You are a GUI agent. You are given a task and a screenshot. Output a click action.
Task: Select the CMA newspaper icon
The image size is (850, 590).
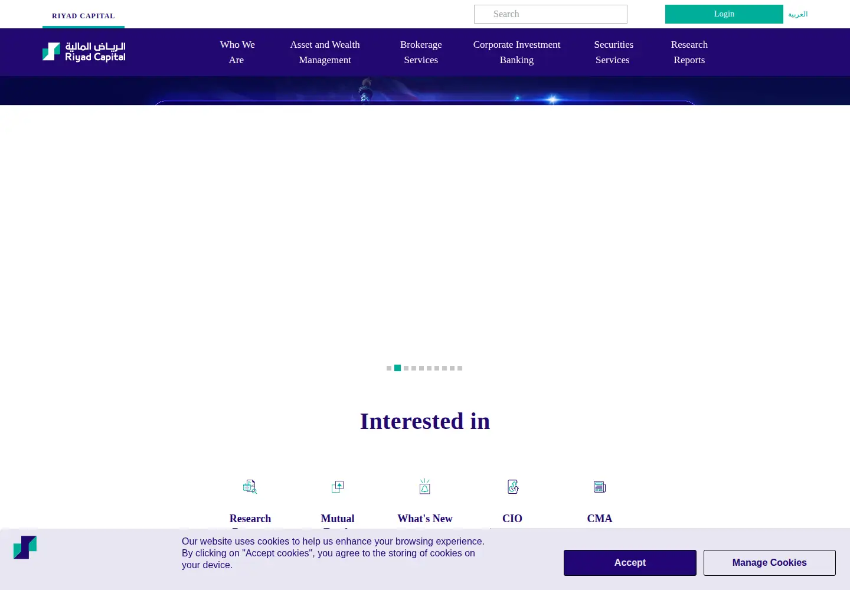[600, 487]
